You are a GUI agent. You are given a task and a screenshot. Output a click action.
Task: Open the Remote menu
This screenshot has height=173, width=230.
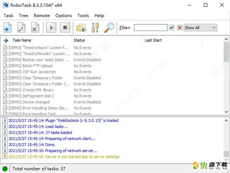click(x=42, y=15)
